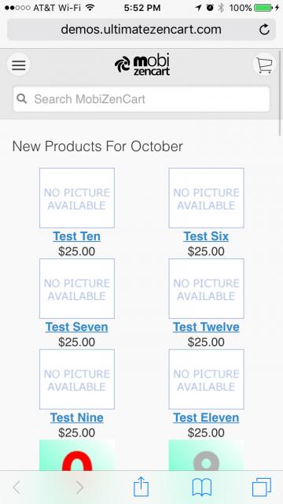Open the hamburger menu
Image resolution: width=283 pixels, height=504 pixels.
19,65
